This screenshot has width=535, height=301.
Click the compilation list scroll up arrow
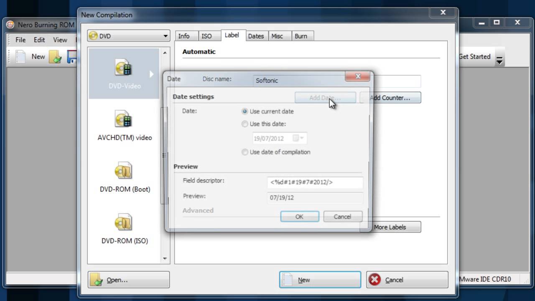click(x=165, y=53)
